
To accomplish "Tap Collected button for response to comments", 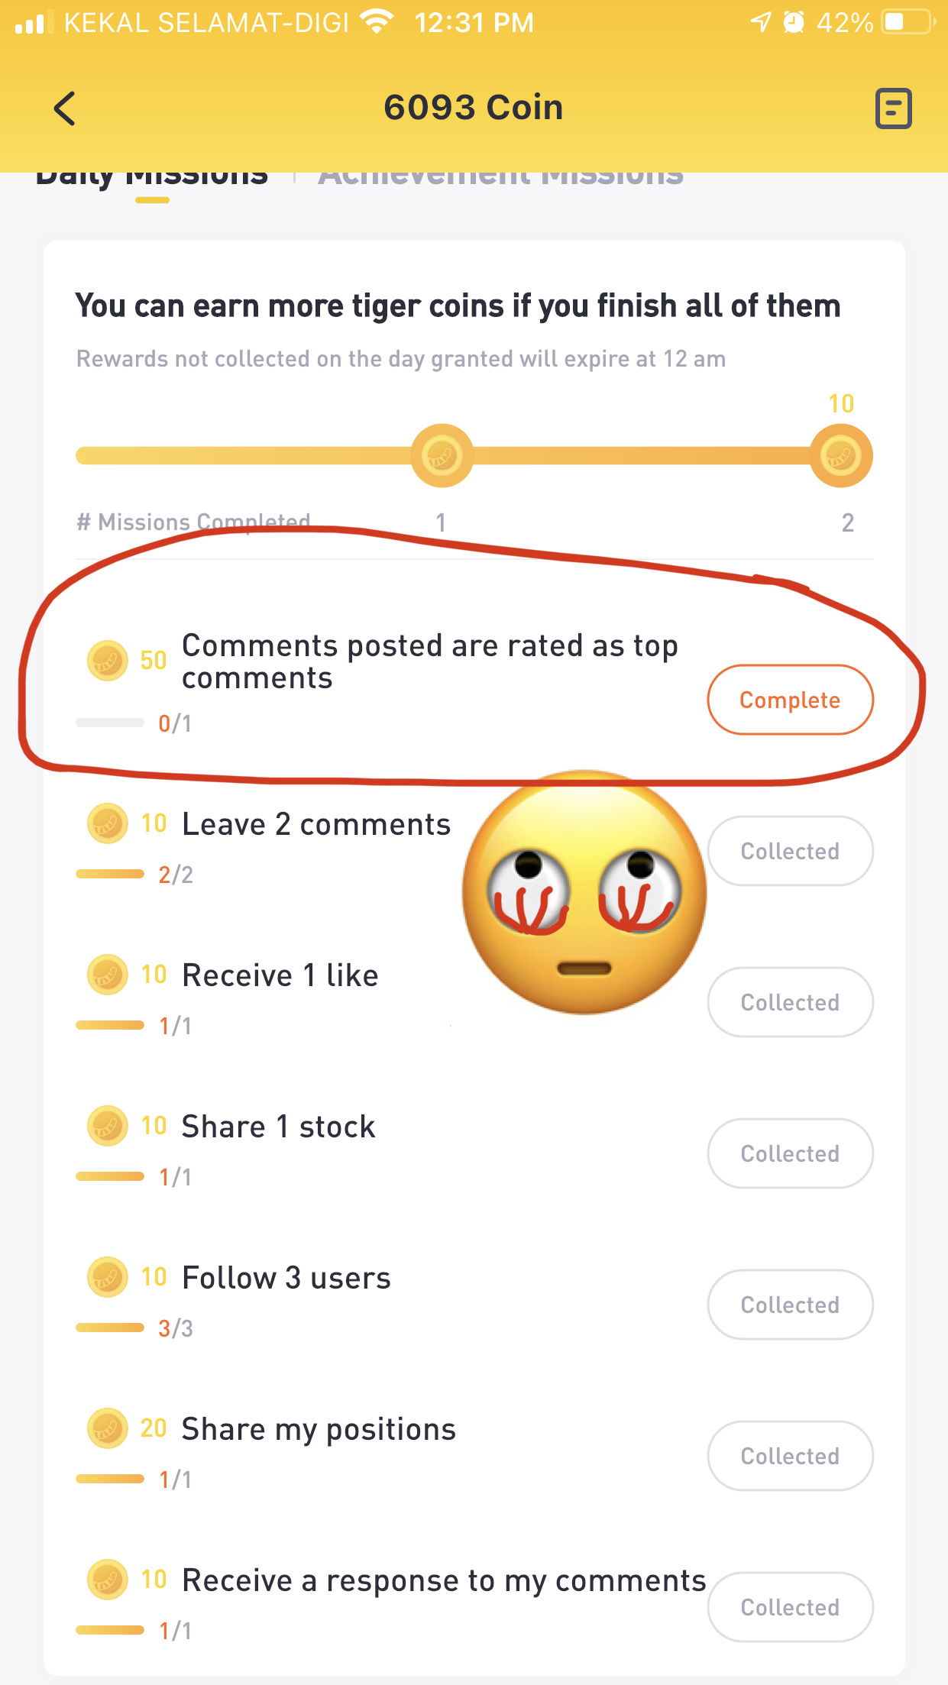I will pyautogui.click(x=790, y=1607).
